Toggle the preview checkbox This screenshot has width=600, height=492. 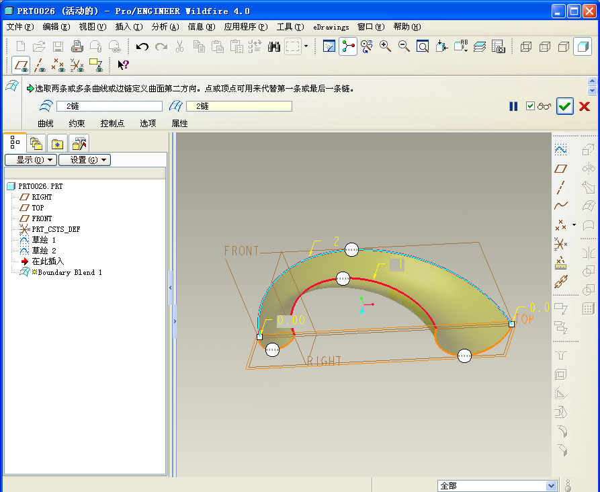coord(530,106)
